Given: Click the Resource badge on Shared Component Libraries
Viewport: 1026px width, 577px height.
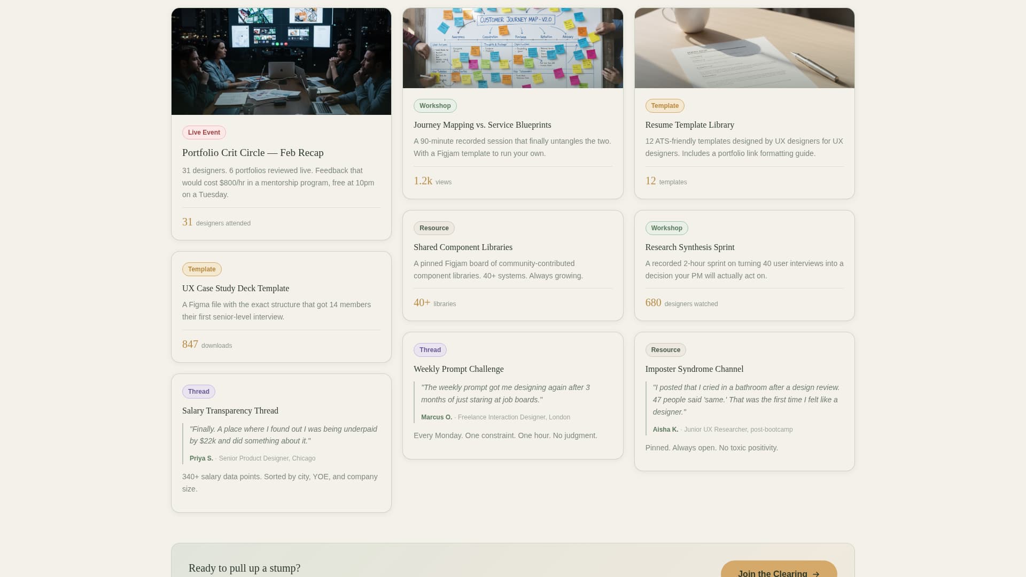Looking at the screenshot, I should 434,228.
